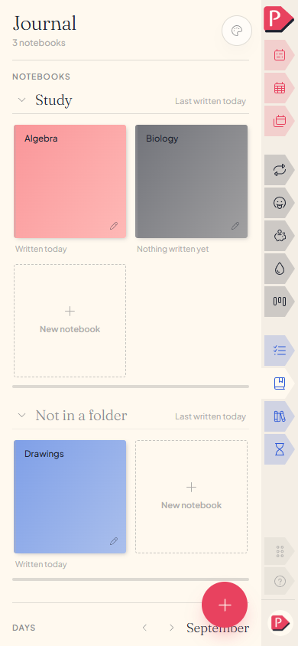Open the library books icon

click(279, 416)
